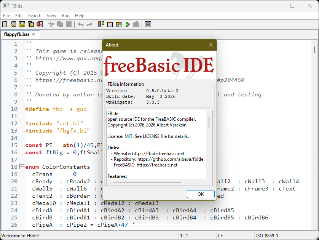Image resolution: width=319 pixels, height=240 pixels.
Task: Maximize the FBIde window
Action: coord(292,6)
